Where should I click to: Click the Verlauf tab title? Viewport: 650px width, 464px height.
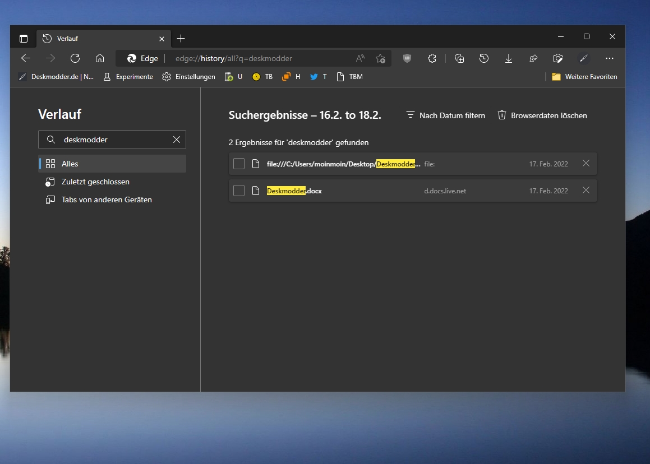67,39
